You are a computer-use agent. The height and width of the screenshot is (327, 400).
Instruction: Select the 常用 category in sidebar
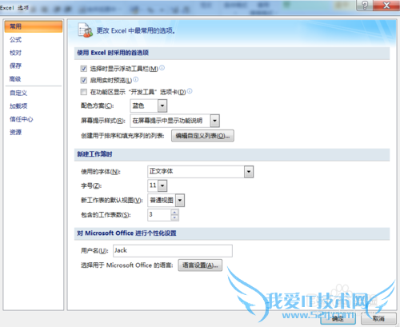click(34, 26)
